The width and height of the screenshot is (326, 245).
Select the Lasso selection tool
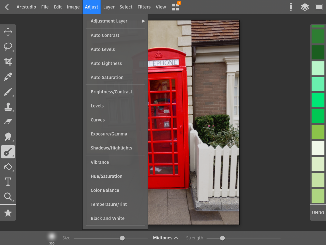coord(8,46)
